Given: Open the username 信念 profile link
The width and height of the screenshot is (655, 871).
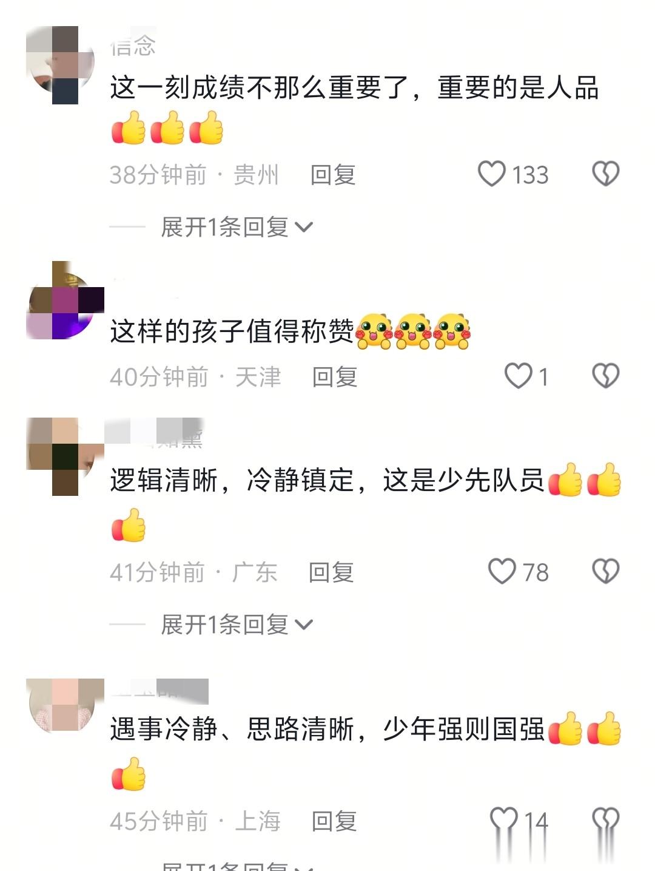Looking at the screenshot, I should click(x=133, y=44).
